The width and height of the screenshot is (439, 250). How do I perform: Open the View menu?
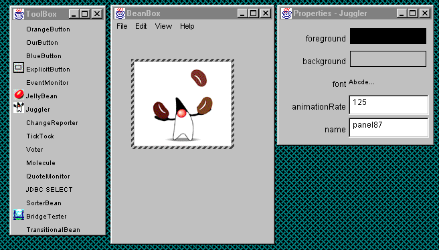(163, 26)
